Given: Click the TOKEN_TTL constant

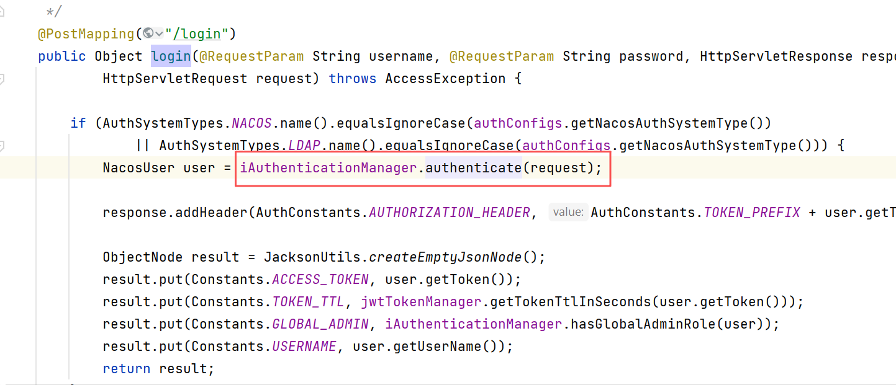Looking at the screenshot, I should coord(308,301).
